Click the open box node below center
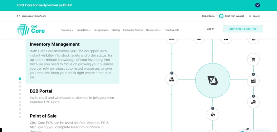This screenshot has width=277, height=132. pos(213,115)
